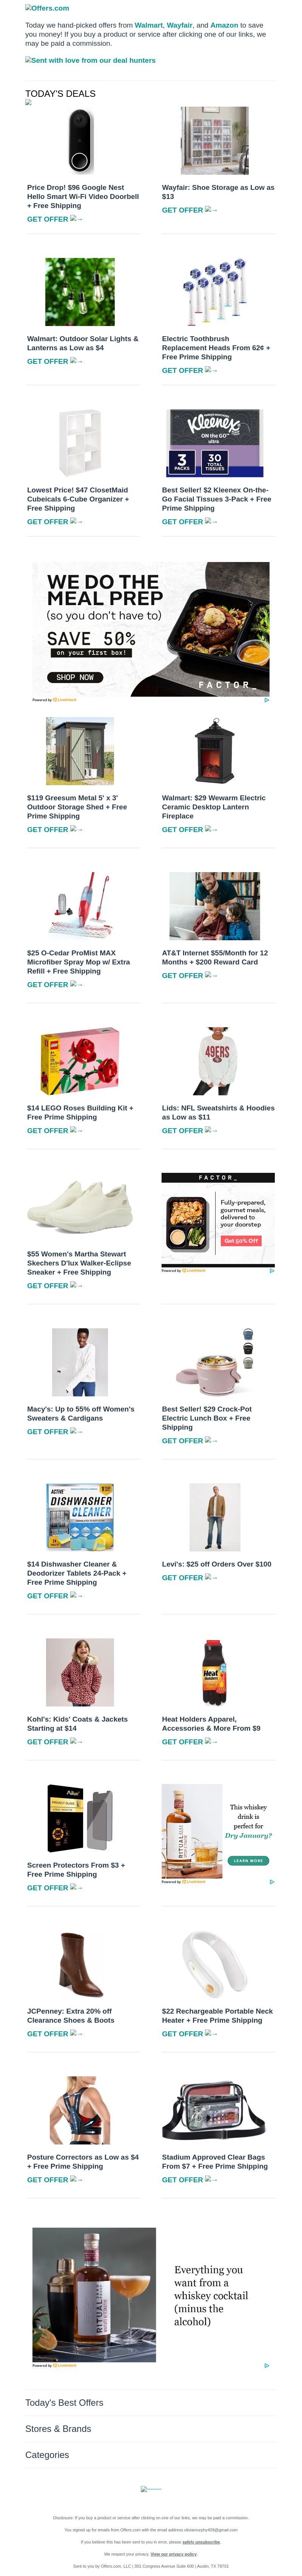The height and width of the screenshot is (2576, 302).
Task: Open the Wayfair link in intro text
Action: click(179, 25)
